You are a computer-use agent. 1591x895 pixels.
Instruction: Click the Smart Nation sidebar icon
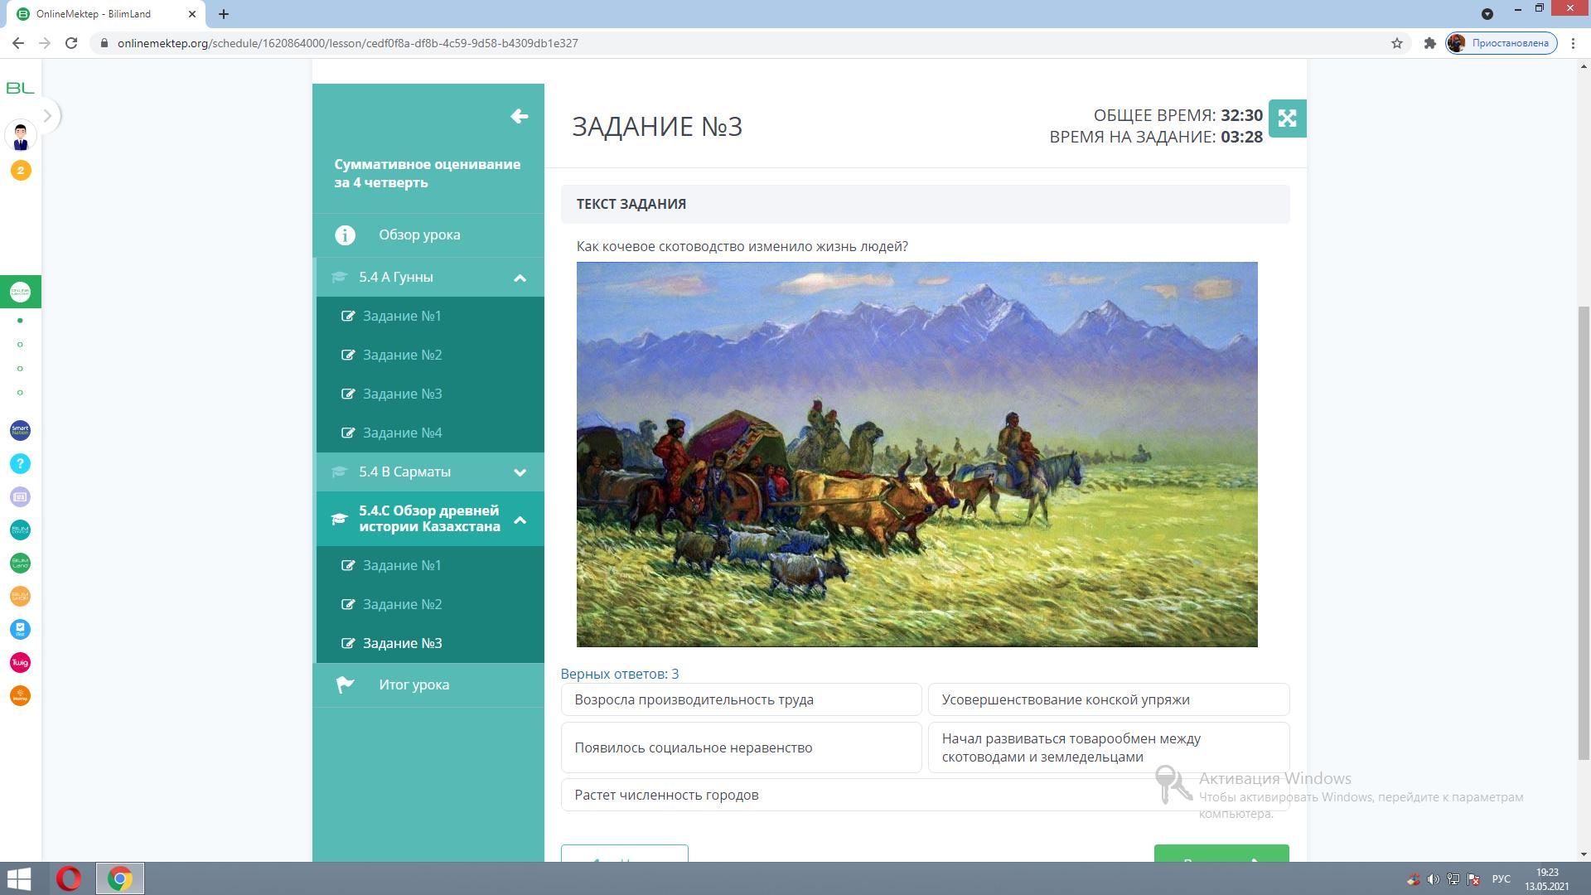point(20,430)
